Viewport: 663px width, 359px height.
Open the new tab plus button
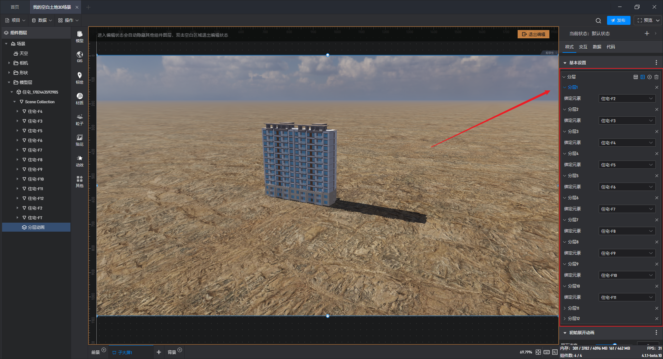[x=88, y=7]
